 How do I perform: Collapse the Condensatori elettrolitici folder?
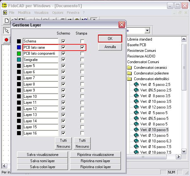[130, 79]
